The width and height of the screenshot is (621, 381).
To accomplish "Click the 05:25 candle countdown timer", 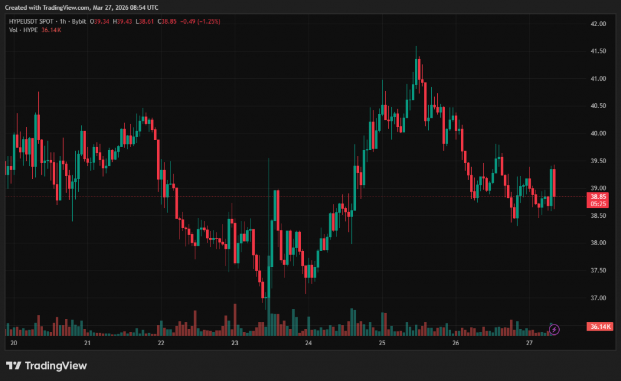I will (x=598, y=204).
